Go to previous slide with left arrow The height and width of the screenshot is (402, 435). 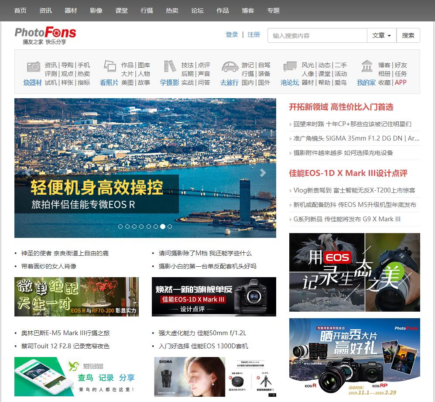[27, 173]
